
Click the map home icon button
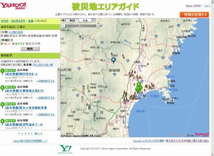point(63,20)
